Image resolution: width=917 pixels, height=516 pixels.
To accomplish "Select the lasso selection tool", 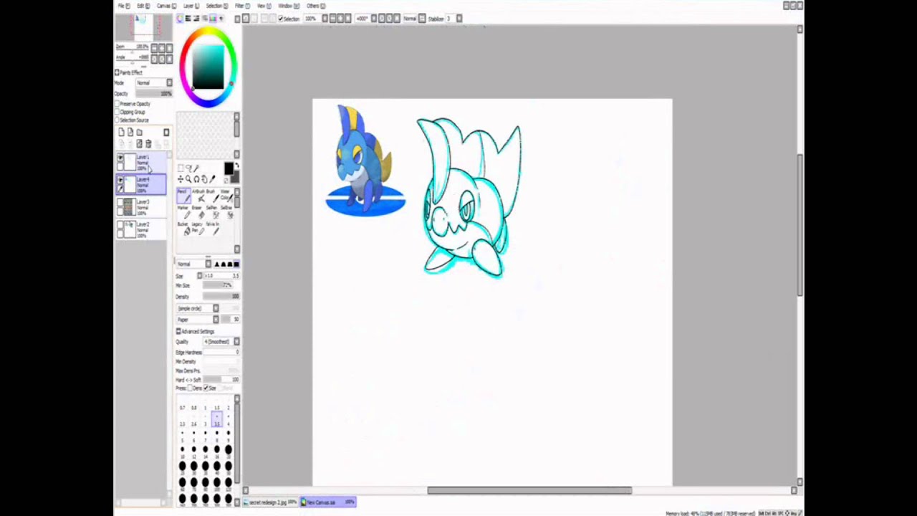I will (x=188, y=168).
